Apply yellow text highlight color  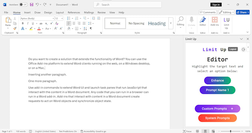(x=31, y=28)
